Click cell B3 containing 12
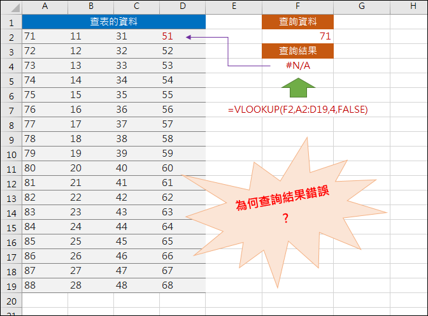 (x=91, y=51)
